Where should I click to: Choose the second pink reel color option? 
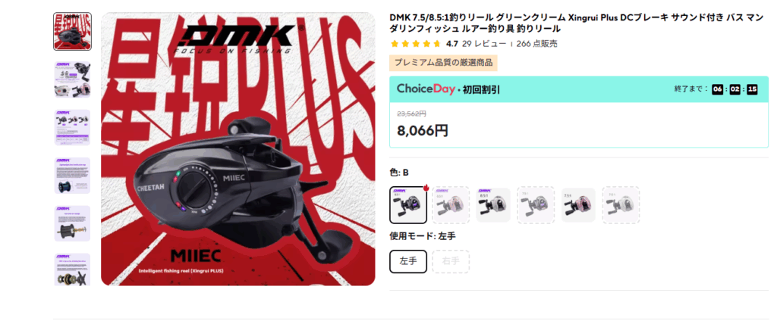[x=451, y=205]
